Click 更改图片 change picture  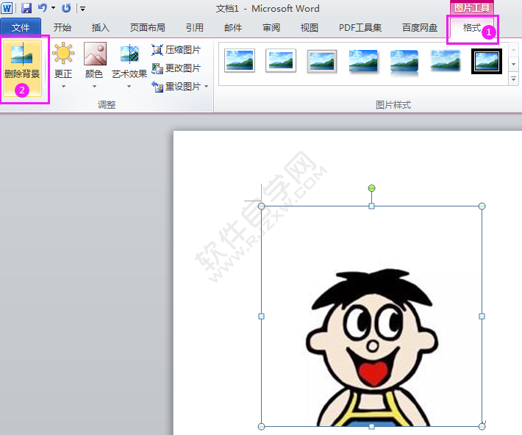tap(176, 68)
